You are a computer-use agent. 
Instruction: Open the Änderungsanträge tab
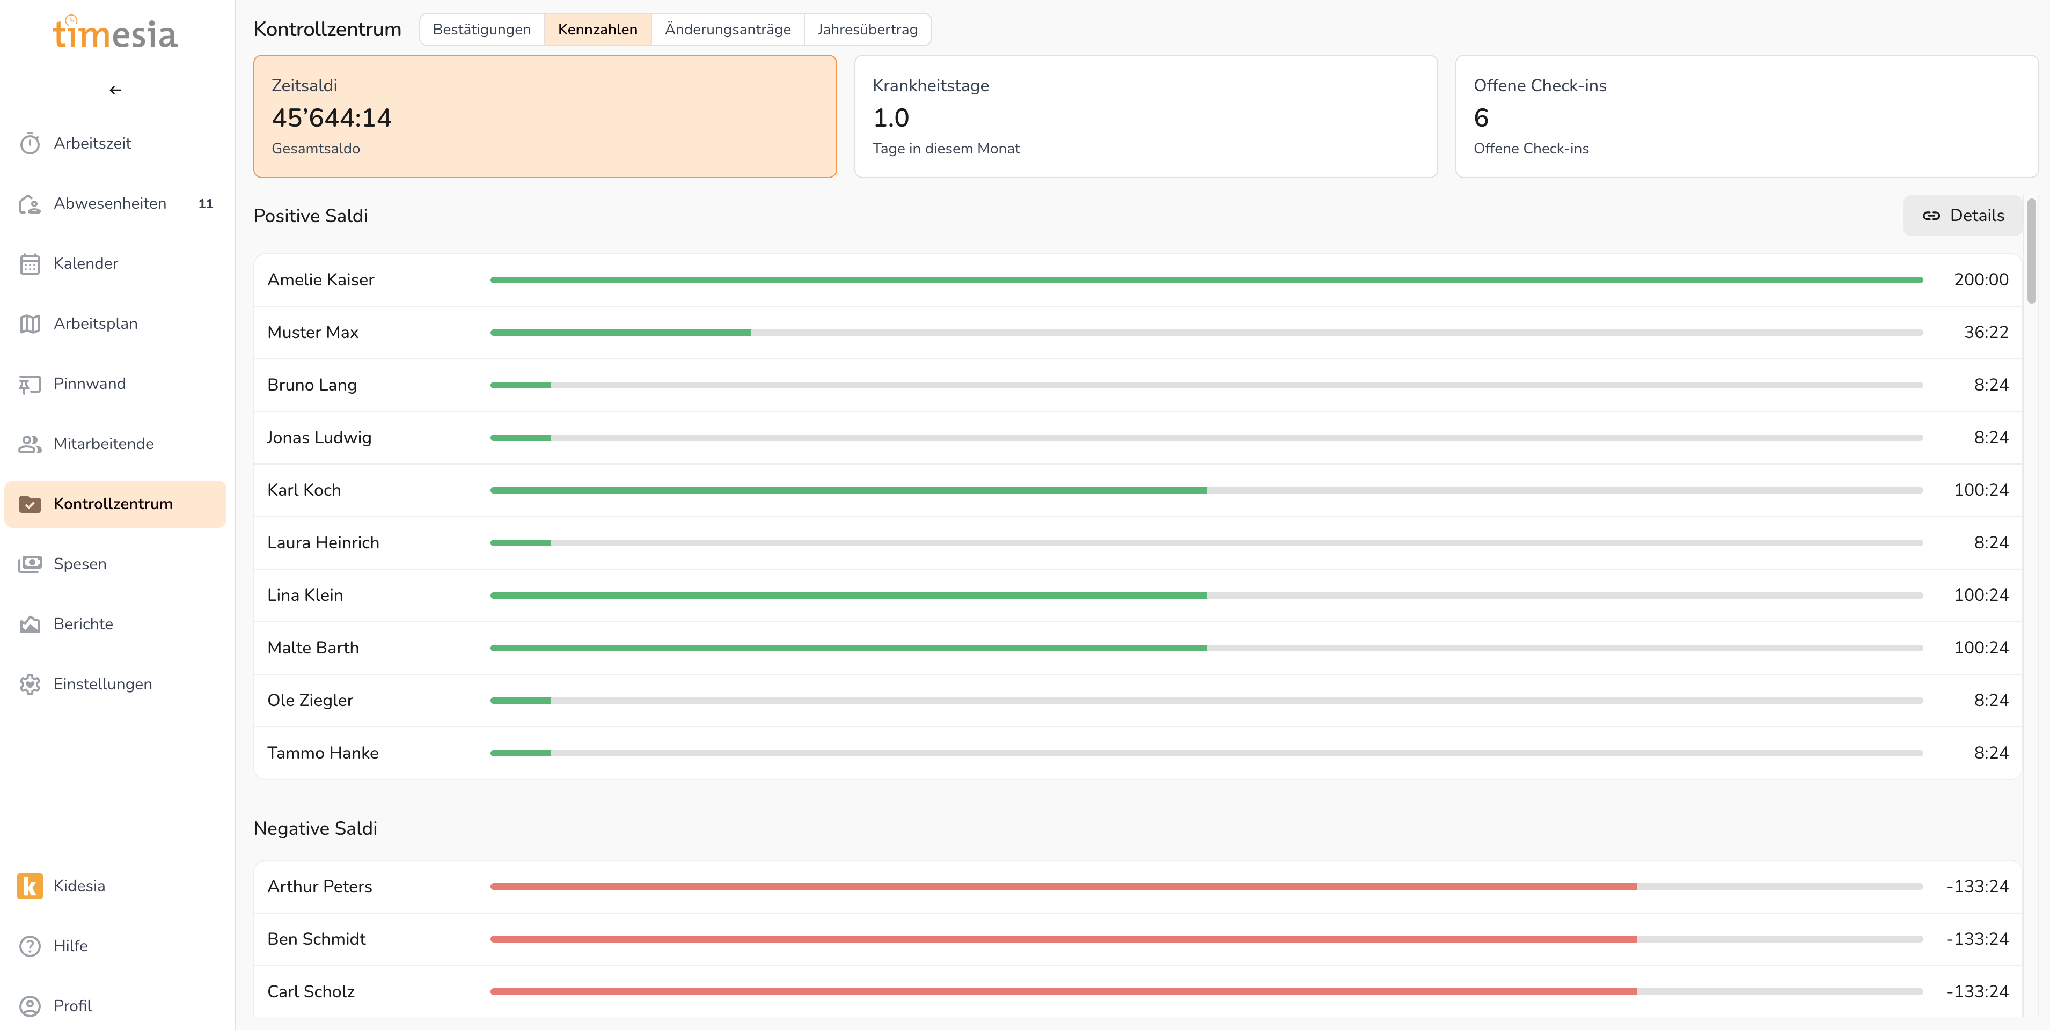pyautogui.click(x=727, y=30)
